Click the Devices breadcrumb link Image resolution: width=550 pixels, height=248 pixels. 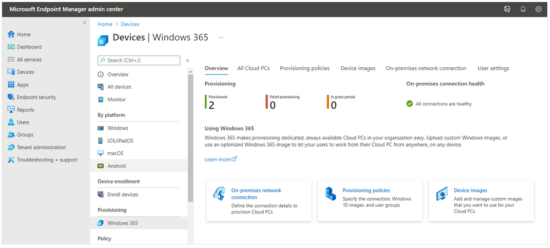coord(130,24)
